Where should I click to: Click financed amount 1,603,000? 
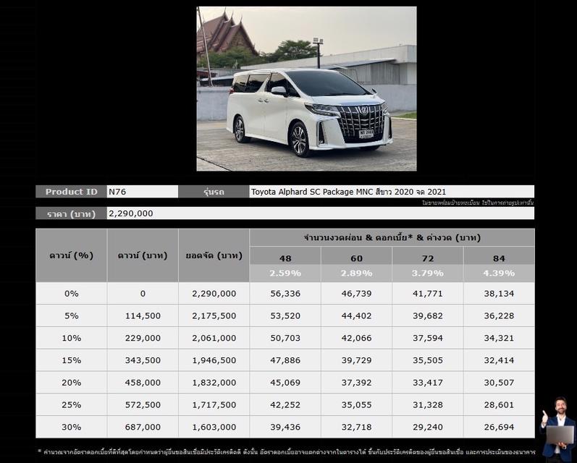[x=214, y=427]
